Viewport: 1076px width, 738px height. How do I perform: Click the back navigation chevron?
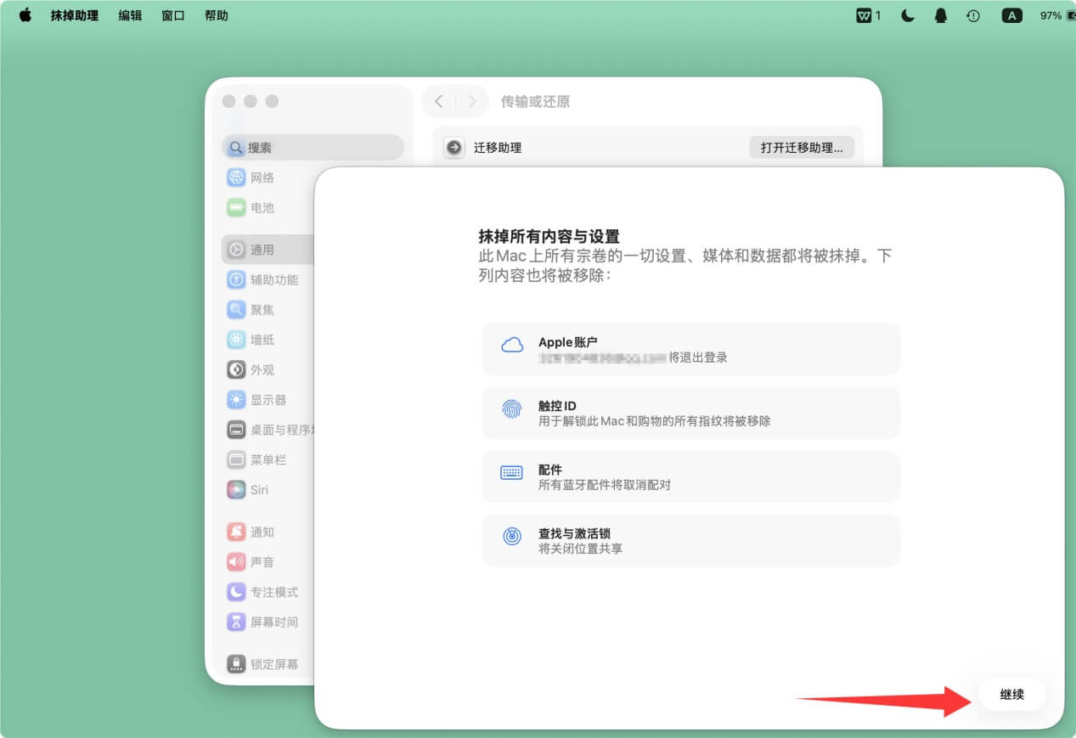point(437,101)
